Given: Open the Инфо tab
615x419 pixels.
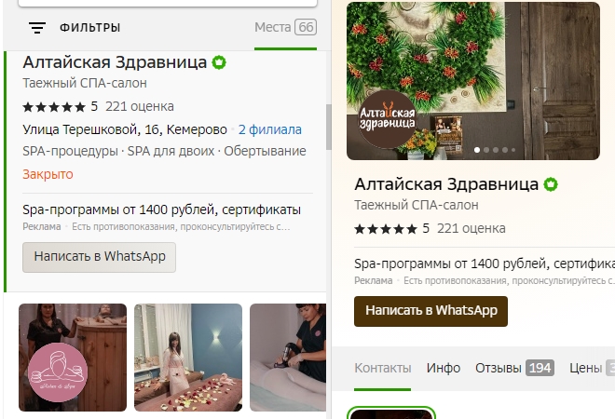Looking at the screenshot, I should 444,368.
